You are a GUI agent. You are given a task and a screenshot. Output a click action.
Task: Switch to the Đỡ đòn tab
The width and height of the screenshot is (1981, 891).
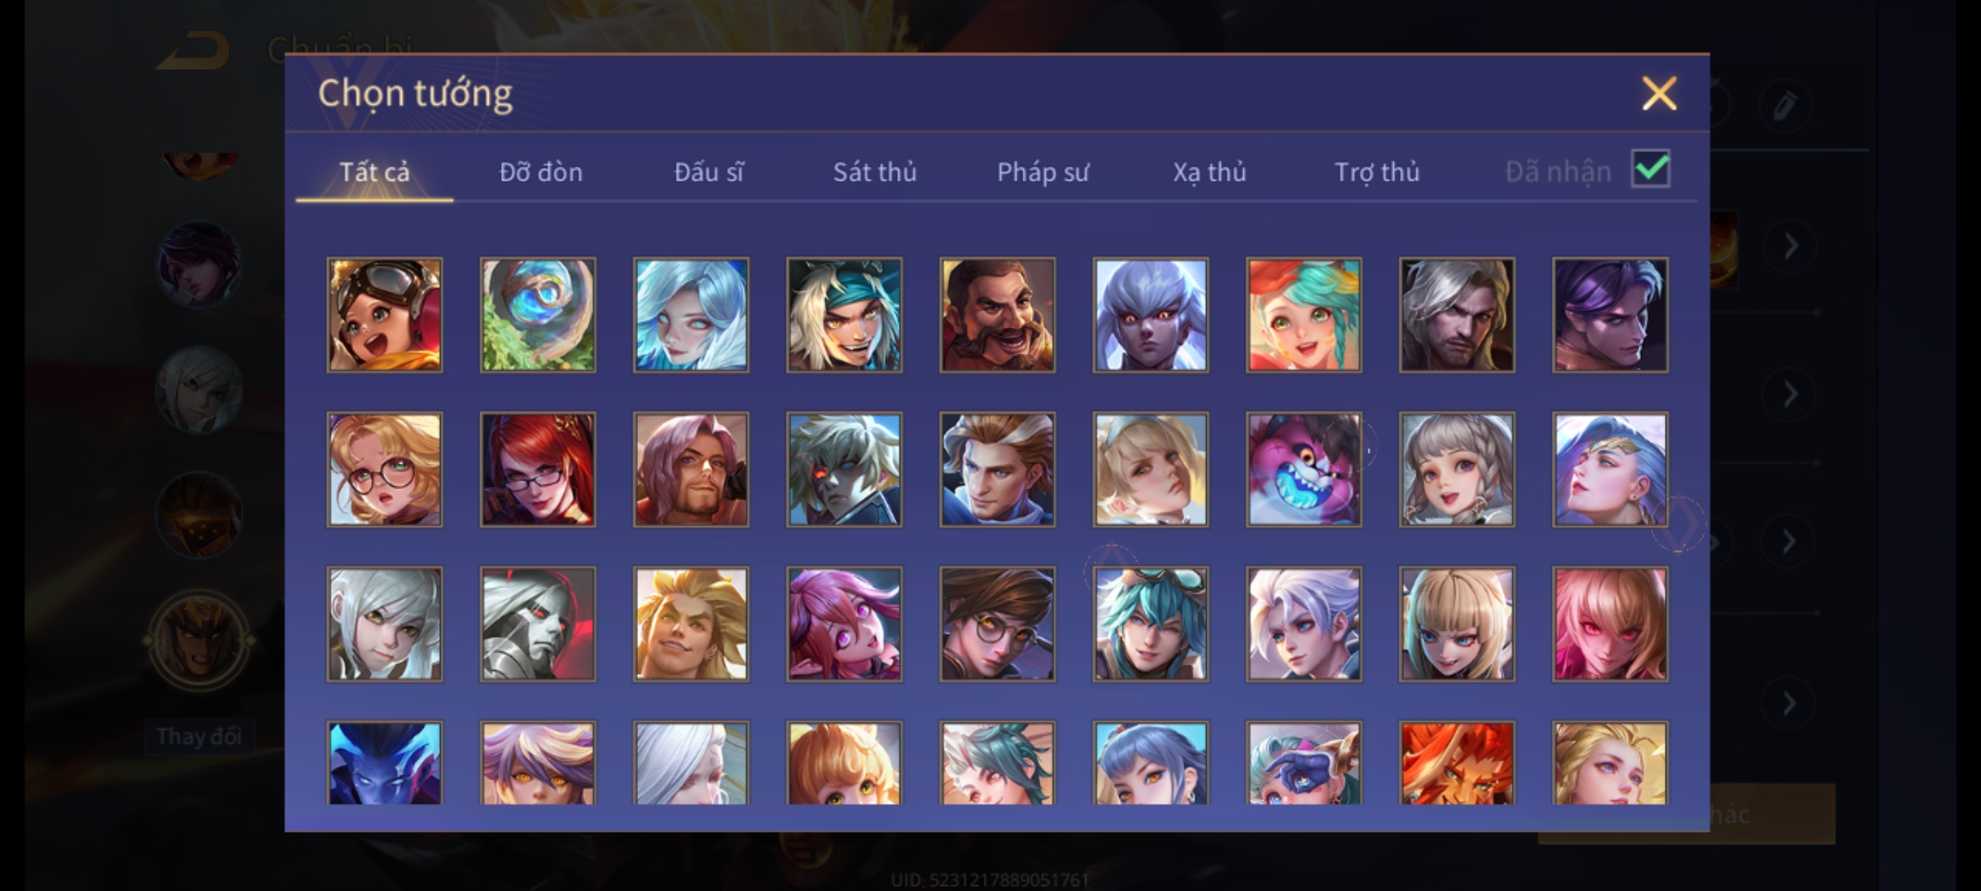(541, 172)
